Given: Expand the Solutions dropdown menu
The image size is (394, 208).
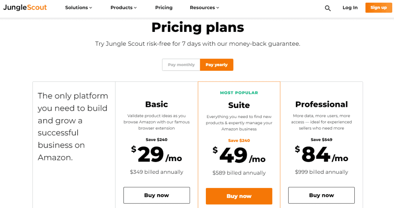Looking at the screenshot, I should 78,8.
